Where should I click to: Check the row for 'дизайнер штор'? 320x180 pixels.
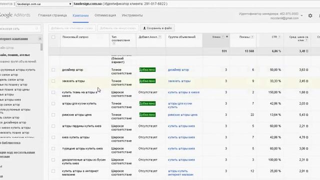pos(53,70)
